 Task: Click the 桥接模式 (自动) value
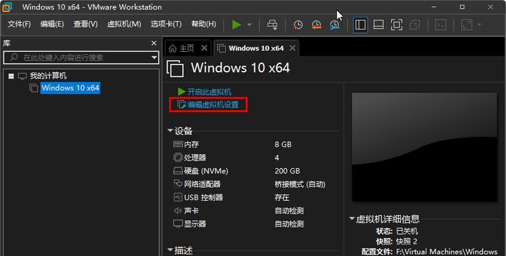pos(299,184)
